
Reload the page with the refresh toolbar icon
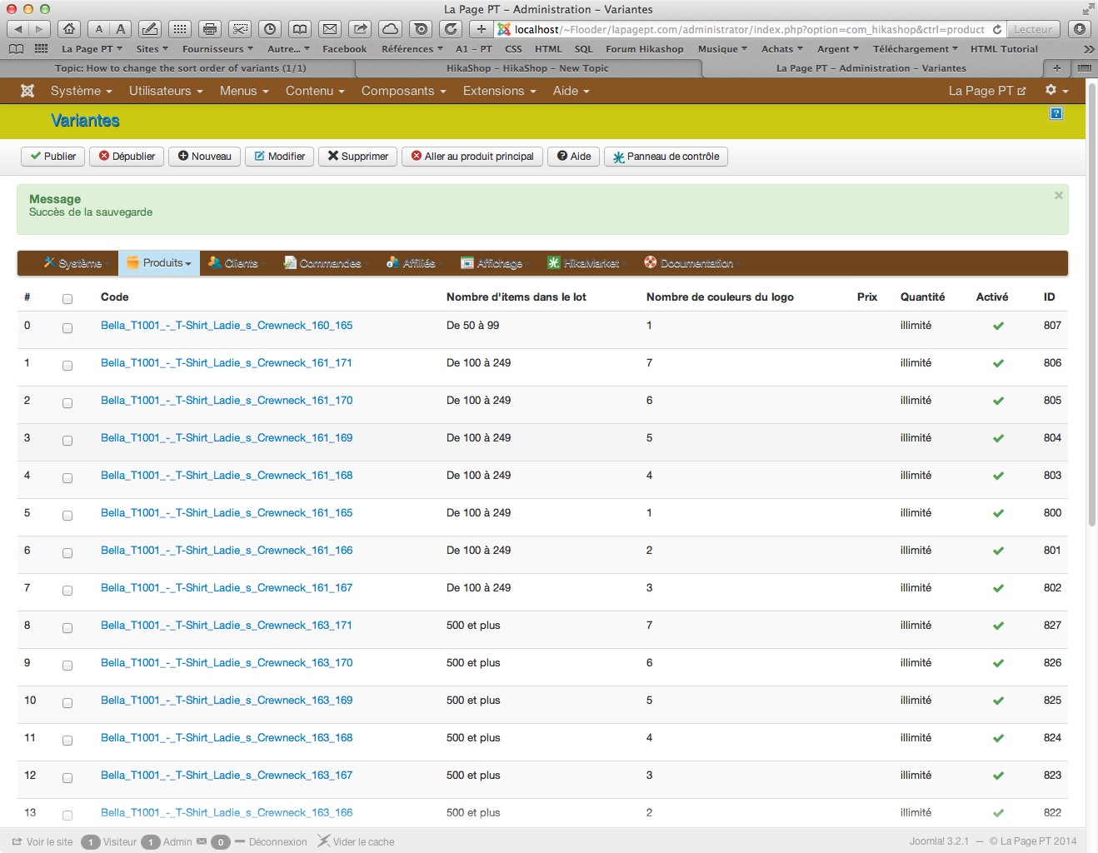[451, 29]
